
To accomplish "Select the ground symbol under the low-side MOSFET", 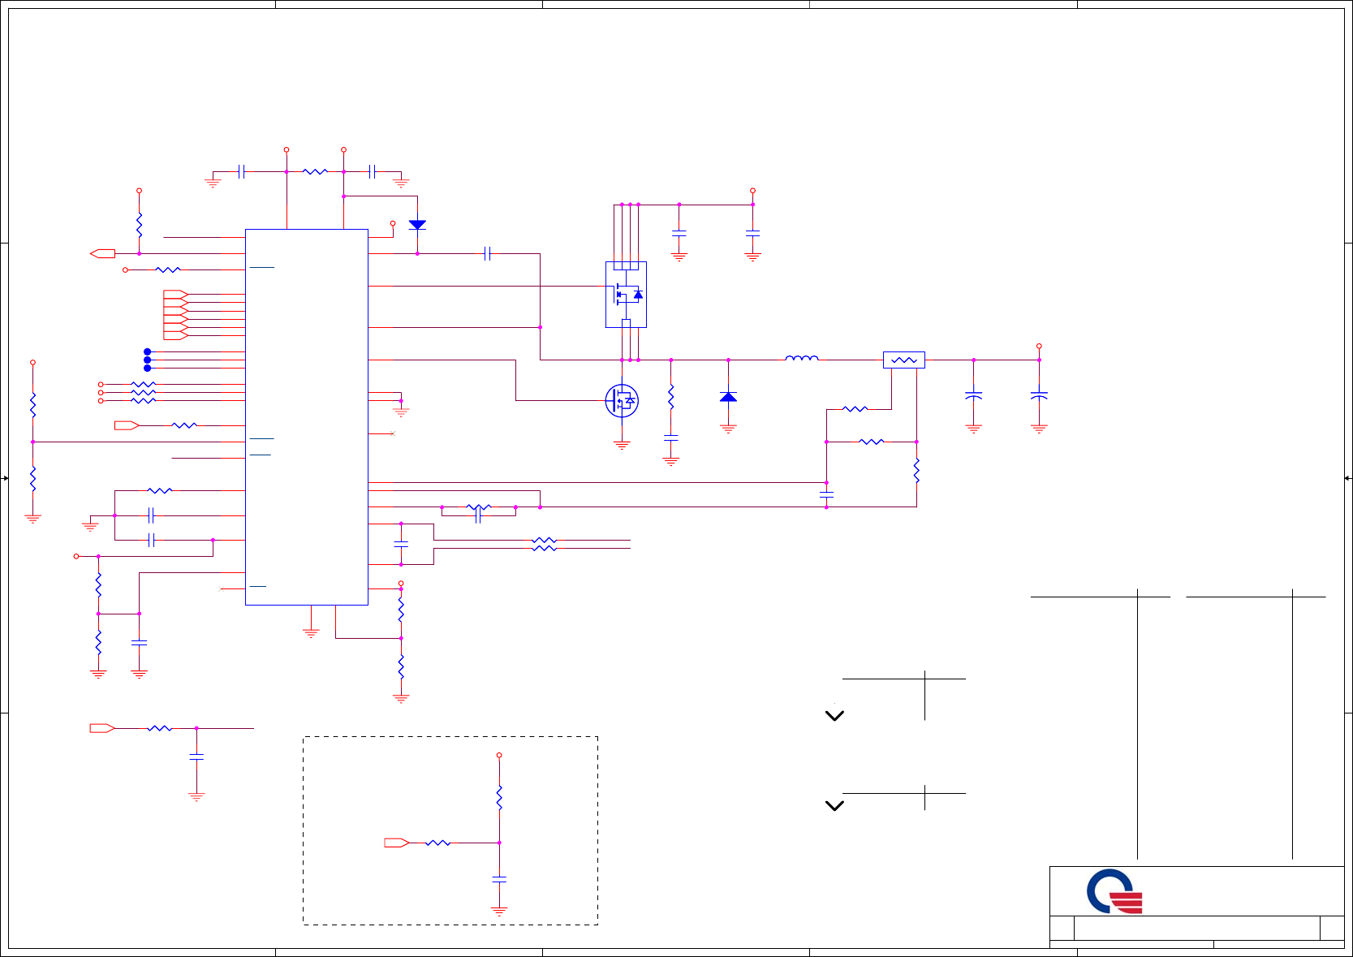I will [x=622, y=444].
